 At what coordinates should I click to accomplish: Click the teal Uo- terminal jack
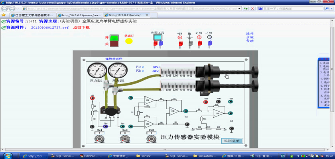pos(122,126)
